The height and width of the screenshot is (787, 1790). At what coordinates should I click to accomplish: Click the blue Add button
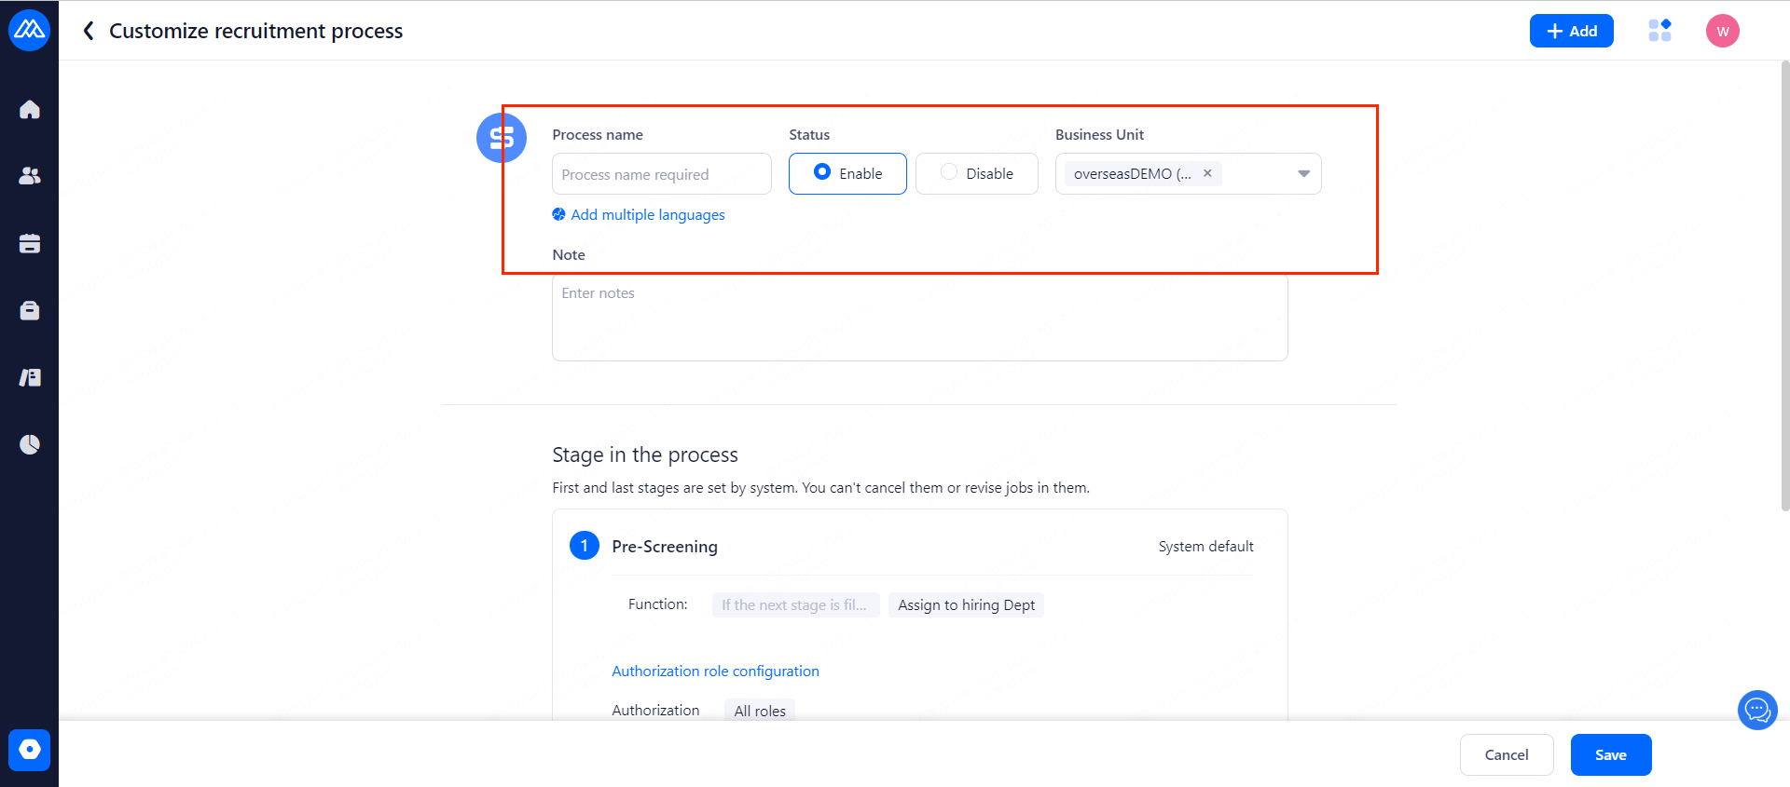click(1571, 31)
